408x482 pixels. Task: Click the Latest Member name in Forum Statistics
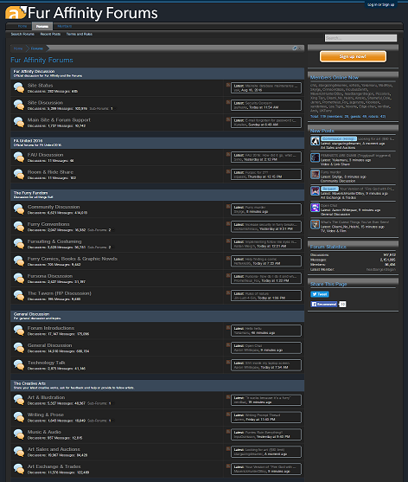pyautogui.click(x=380, y=269)
